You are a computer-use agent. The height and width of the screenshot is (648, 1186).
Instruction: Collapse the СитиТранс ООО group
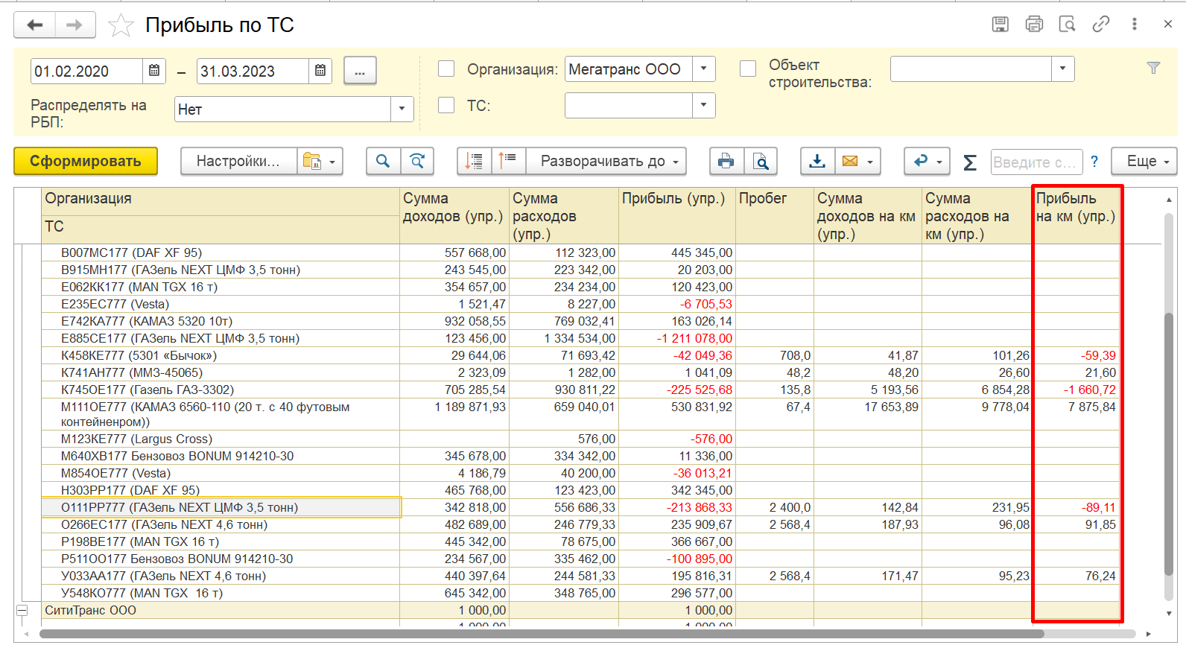22,610
